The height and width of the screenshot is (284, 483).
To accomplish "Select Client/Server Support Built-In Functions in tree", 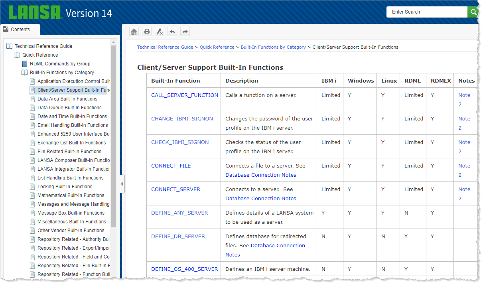I will pos(74,90).
